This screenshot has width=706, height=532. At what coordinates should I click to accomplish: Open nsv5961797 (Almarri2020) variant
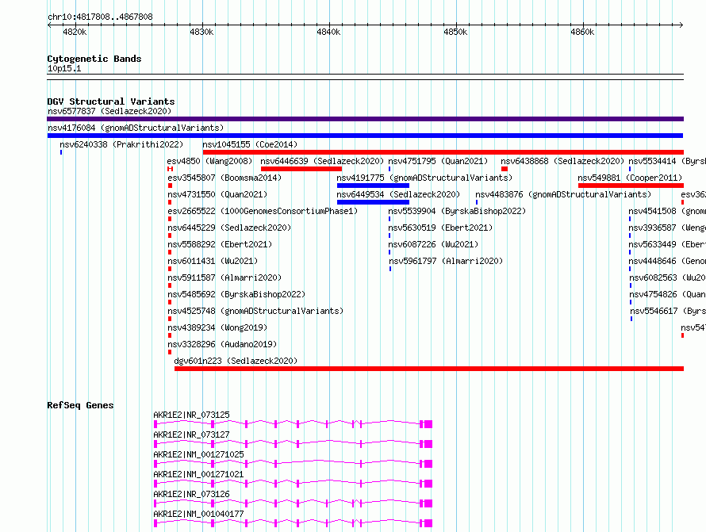coord(446,261)
